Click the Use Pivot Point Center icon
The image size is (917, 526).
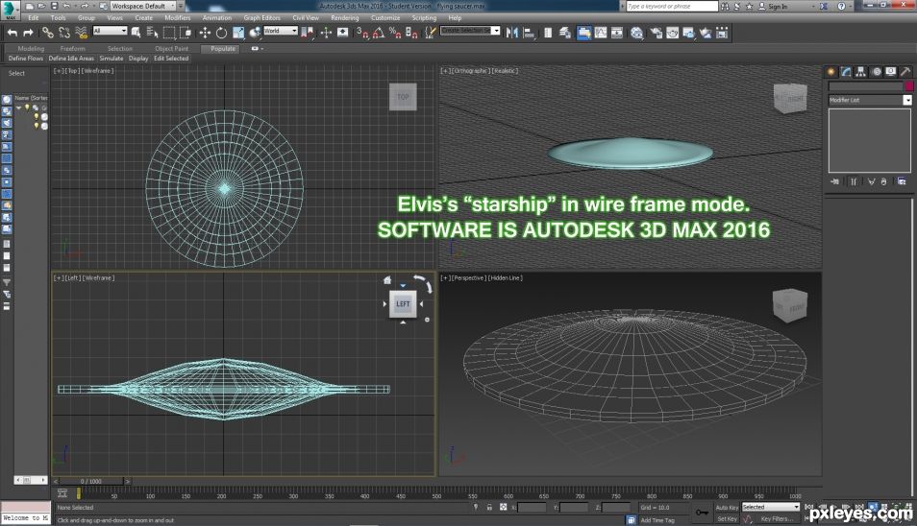[307, 33]
